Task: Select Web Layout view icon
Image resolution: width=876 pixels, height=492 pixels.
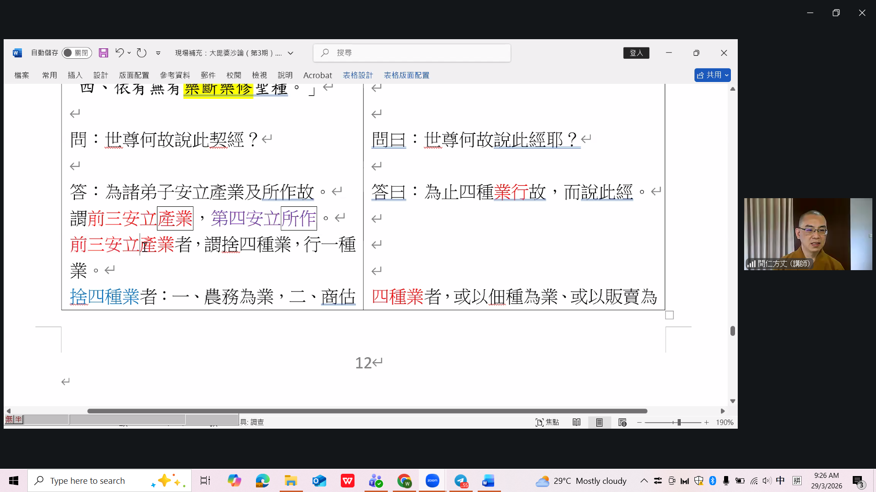Action: point(622,422)
